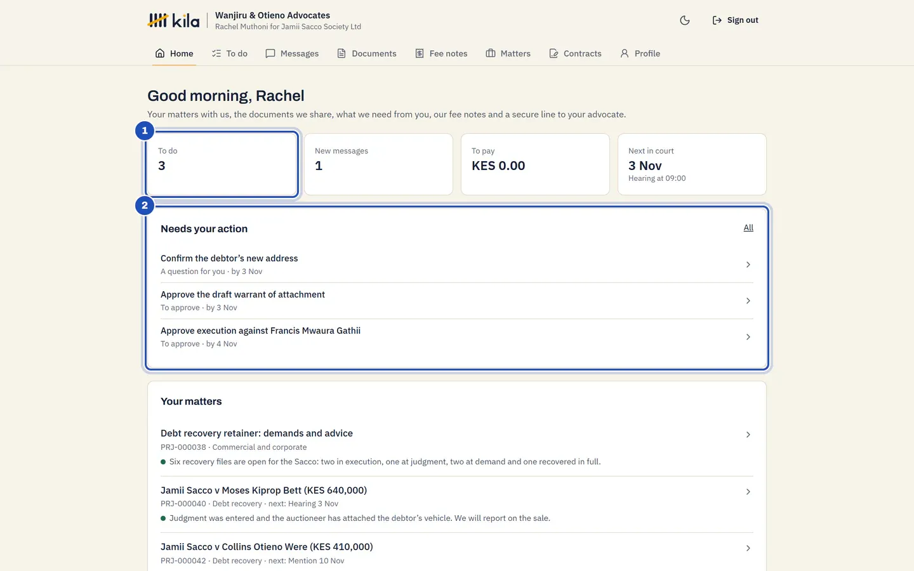Open the Next in court card
Image resolution: width=914 pixels, height=571 pixels.
(x=692, y=164)
